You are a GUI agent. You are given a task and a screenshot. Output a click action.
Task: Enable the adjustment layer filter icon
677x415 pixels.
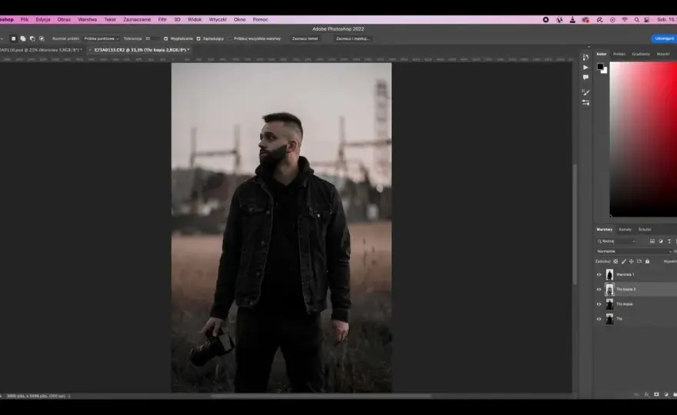[x=661, y=241]
